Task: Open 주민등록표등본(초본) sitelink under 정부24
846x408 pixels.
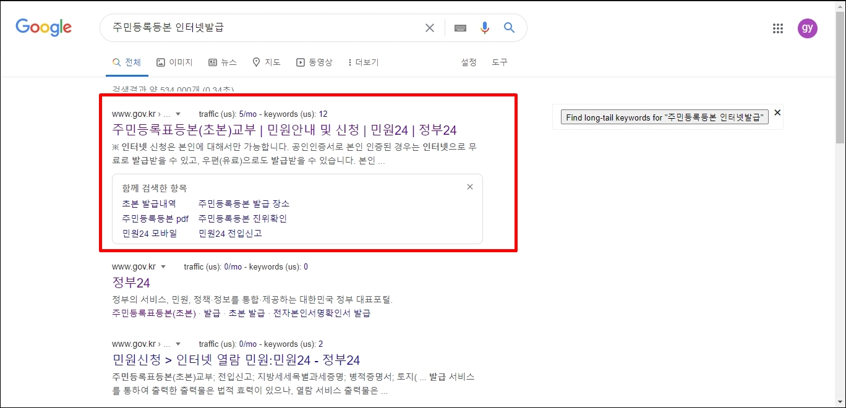Action: 154,313
